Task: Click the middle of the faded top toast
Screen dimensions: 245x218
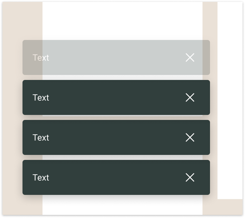Action: 116,57
